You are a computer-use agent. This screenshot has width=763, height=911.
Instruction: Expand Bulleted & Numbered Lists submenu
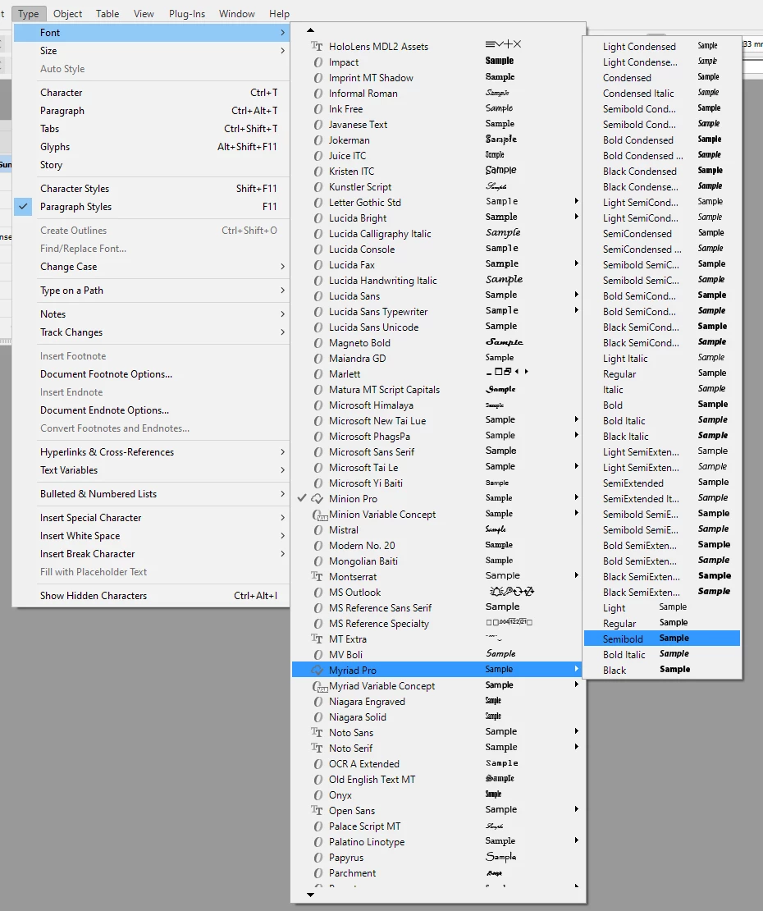[x=151, y=493]
